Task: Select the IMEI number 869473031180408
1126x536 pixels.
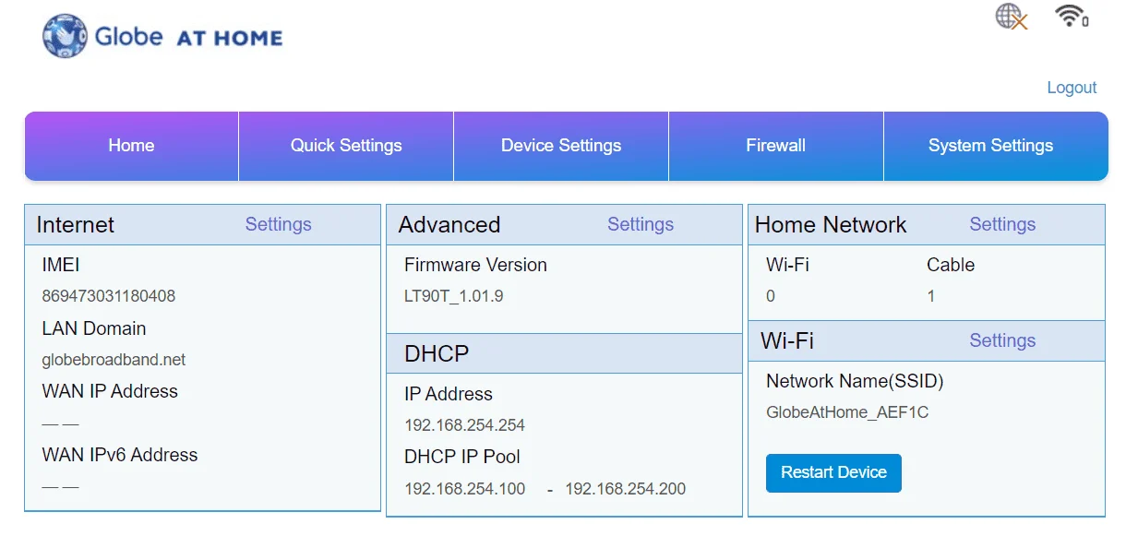Action: [109, 296]
